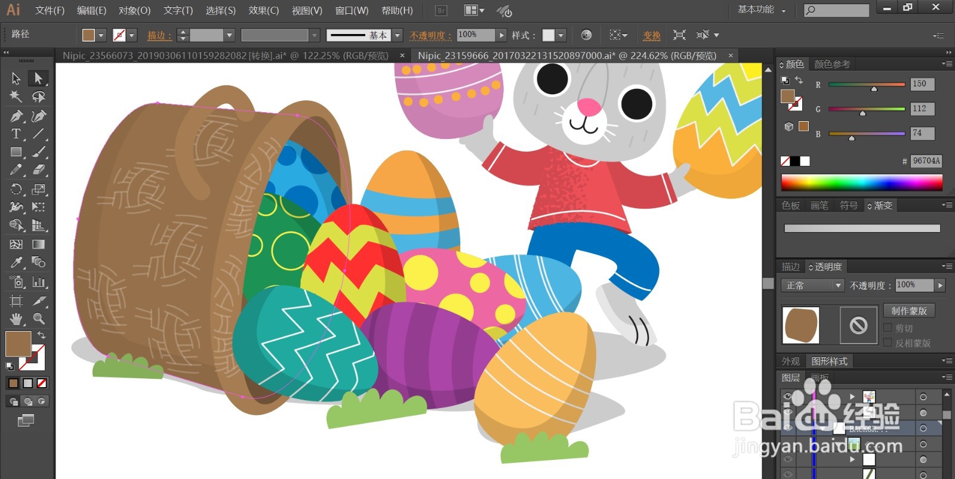
Task: Select the Rectangle tool
Action: (16, 152)
